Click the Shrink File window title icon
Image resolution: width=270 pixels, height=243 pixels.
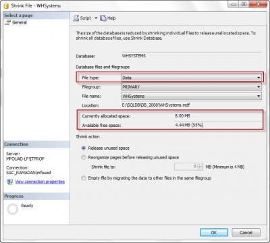tap(7, 5)
